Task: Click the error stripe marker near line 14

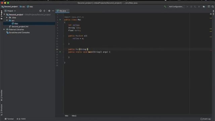Action: (x=211, y=50)
